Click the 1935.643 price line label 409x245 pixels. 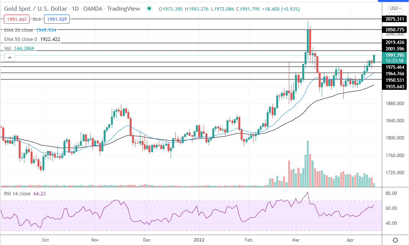point(395,87)
